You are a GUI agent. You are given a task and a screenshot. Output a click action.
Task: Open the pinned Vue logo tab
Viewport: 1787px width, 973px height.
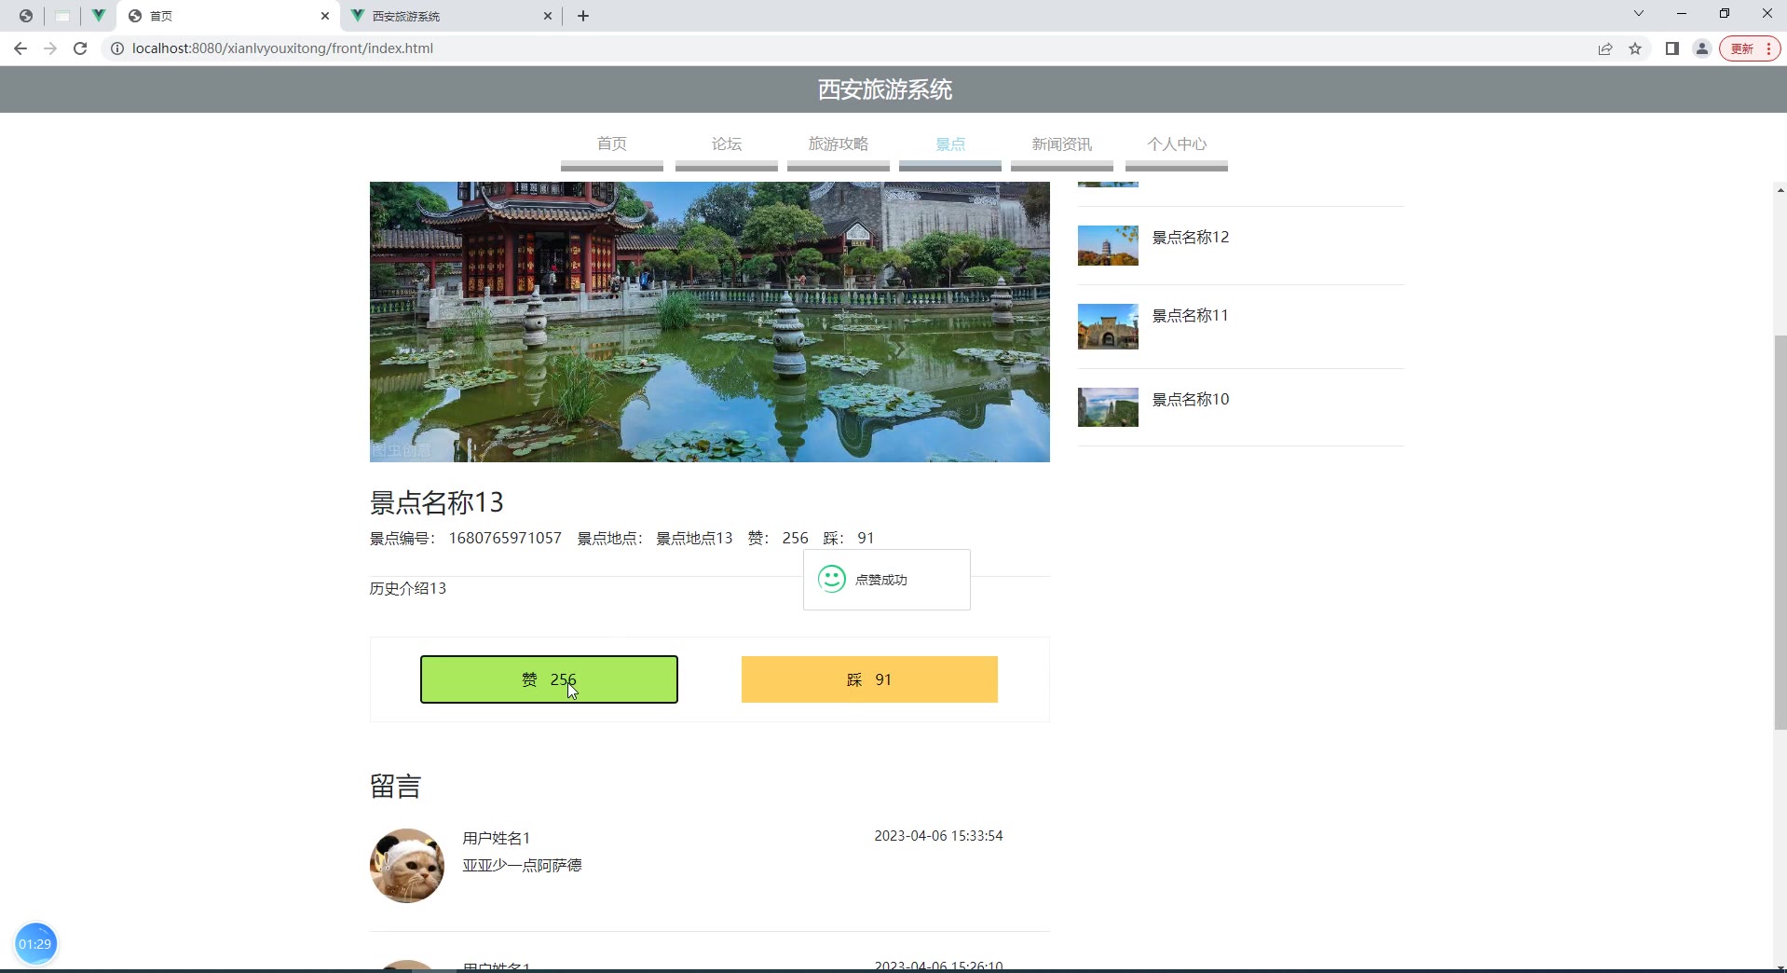98,16
